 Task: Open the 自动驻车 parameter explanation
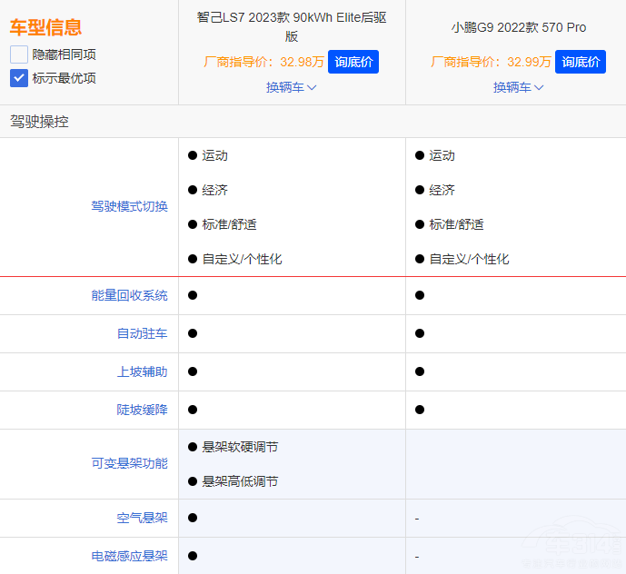tap(142, 333)
